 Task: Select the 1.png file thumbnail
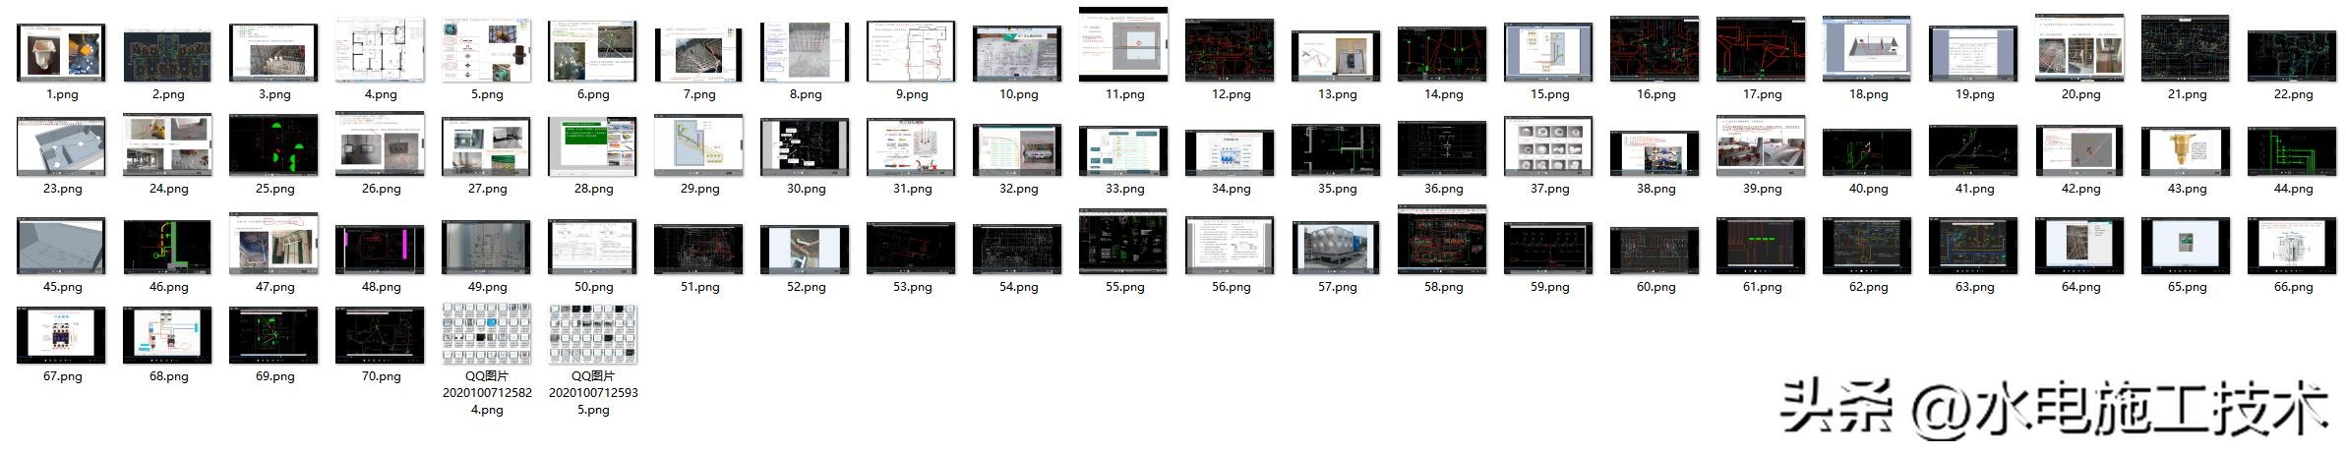pyautogui.click(x=61, y=52)
